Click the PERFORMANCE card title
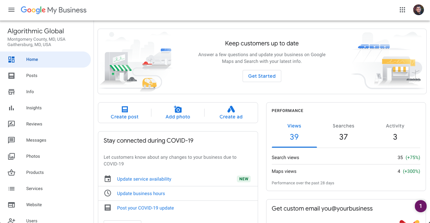The width and height of the screenshot is (430, 223). tap(287, 111)
